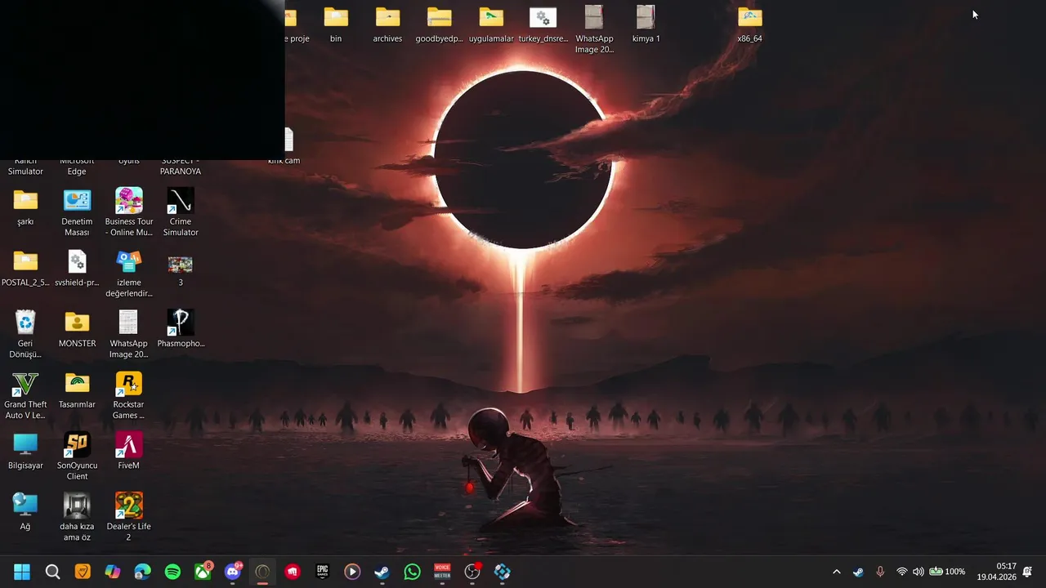Viewport: 1046px width, 588px height.
Task: Select the Dealer's Life 2 shortcut
Action: click(x=128, y=517)
